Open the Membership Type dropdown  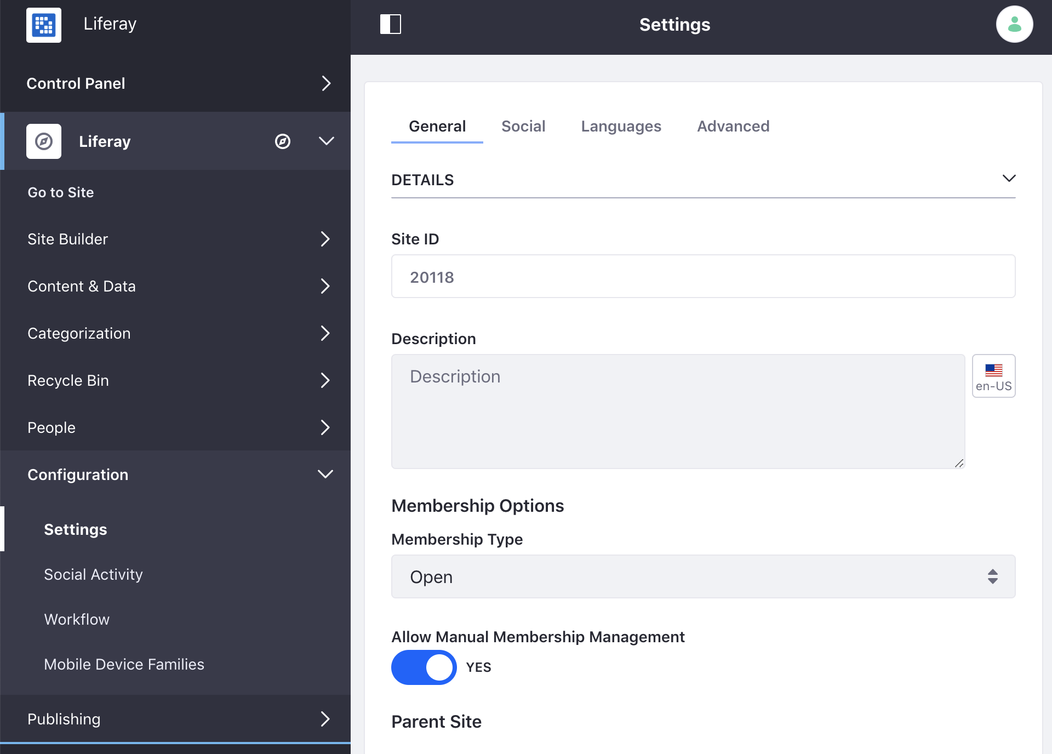pyautogui.click(x=703, y=576)
